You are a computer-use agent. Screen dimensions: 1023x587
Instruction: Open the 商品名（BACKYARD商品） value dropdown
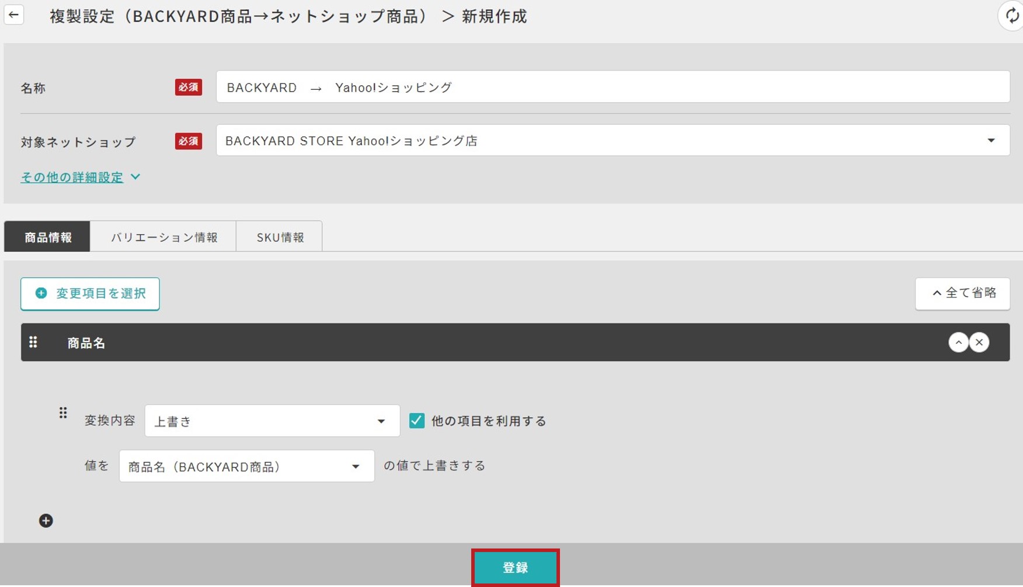click(x=246, y=466)
